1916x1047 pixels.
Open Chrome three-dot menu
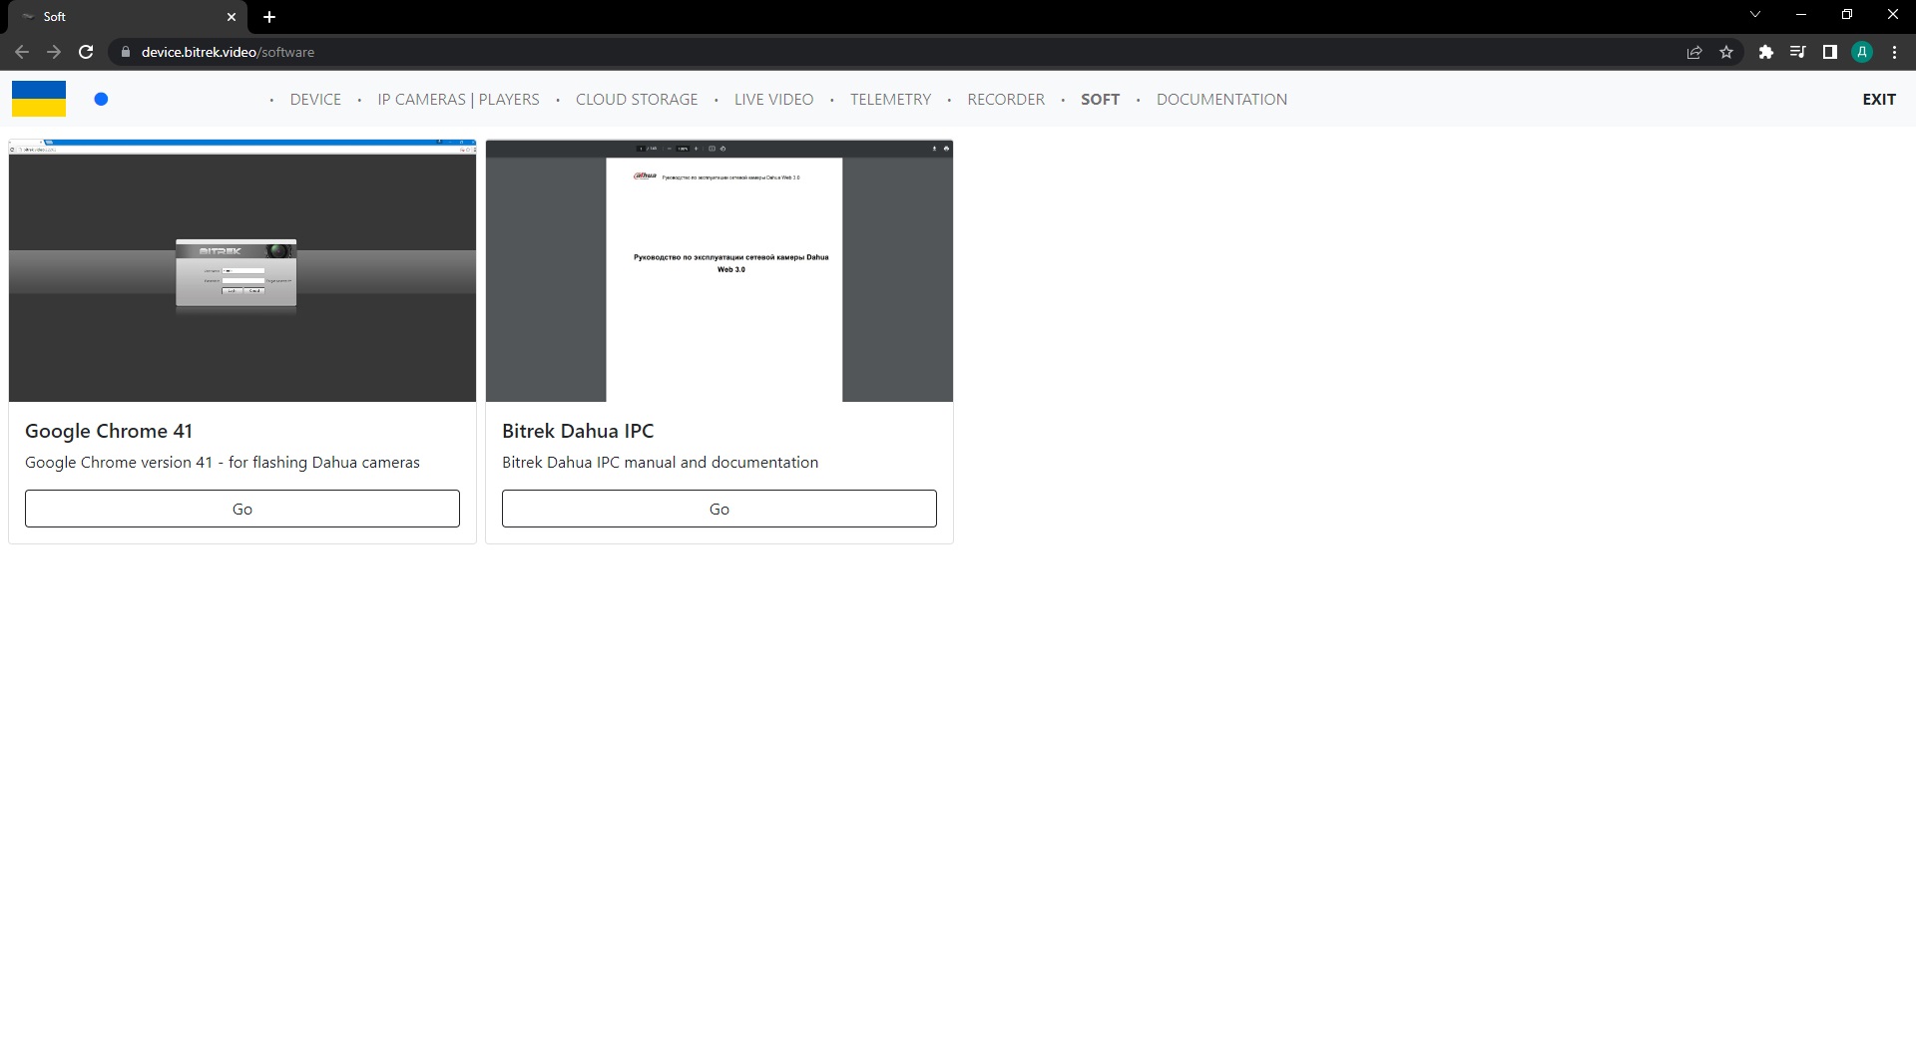coord(1894,52)
